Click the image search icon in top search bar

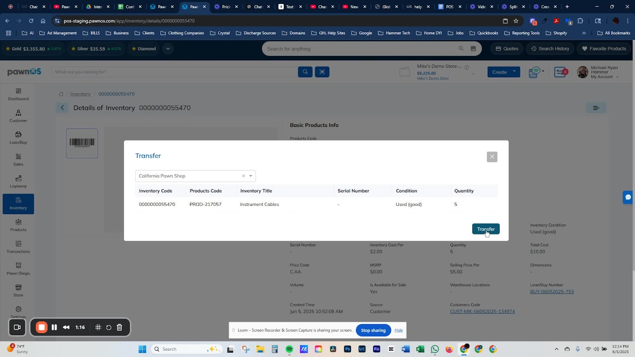[473, 49]
